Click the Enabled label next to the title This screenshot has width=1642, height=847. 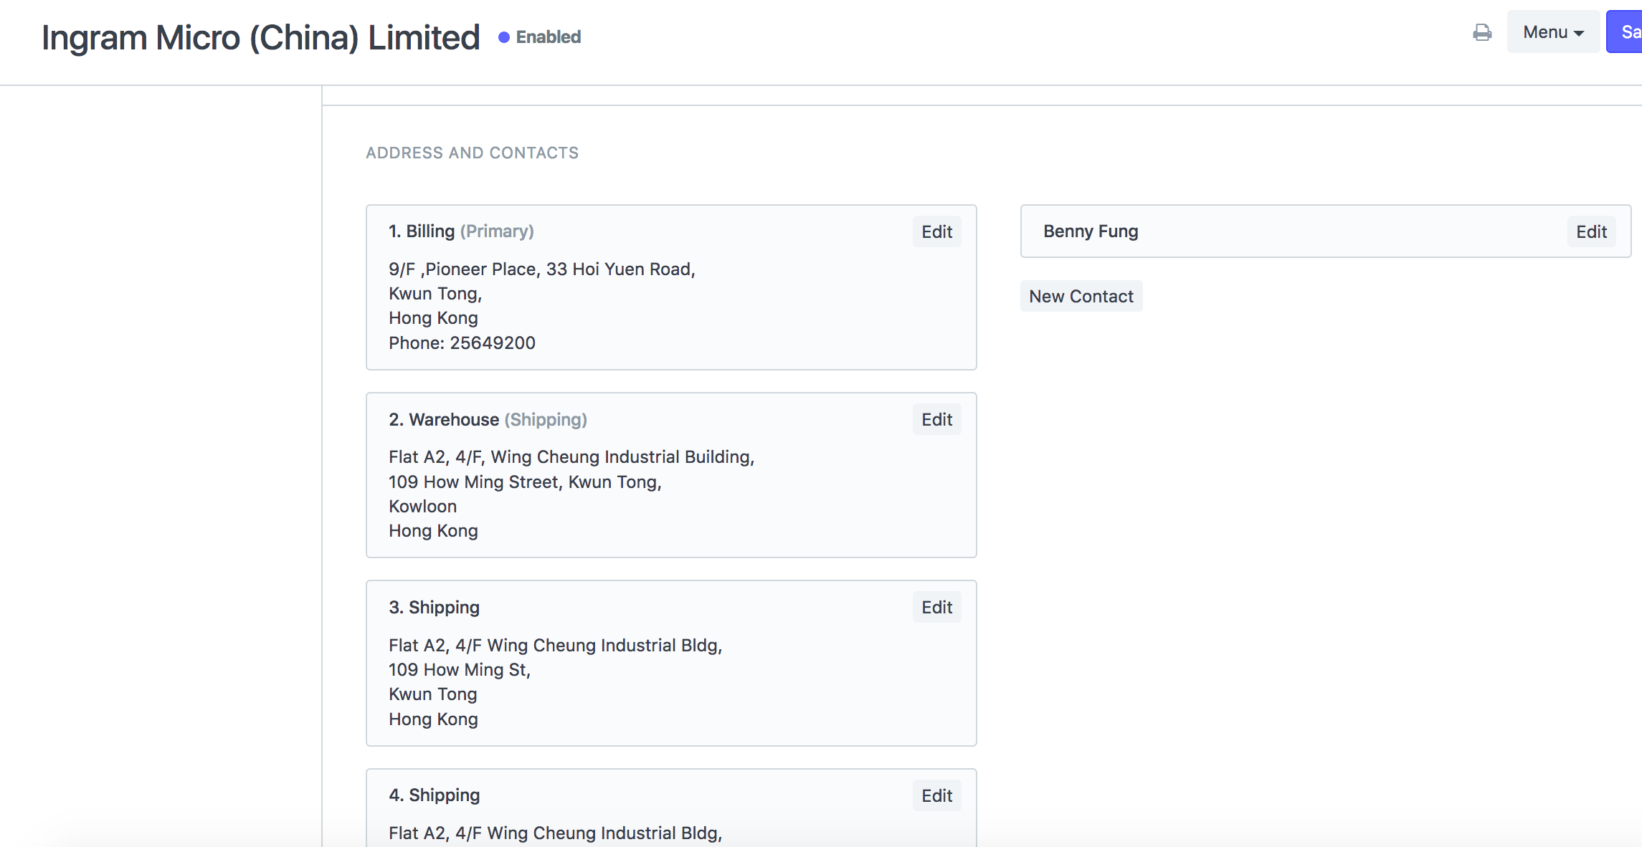click(x=548, y=37)
